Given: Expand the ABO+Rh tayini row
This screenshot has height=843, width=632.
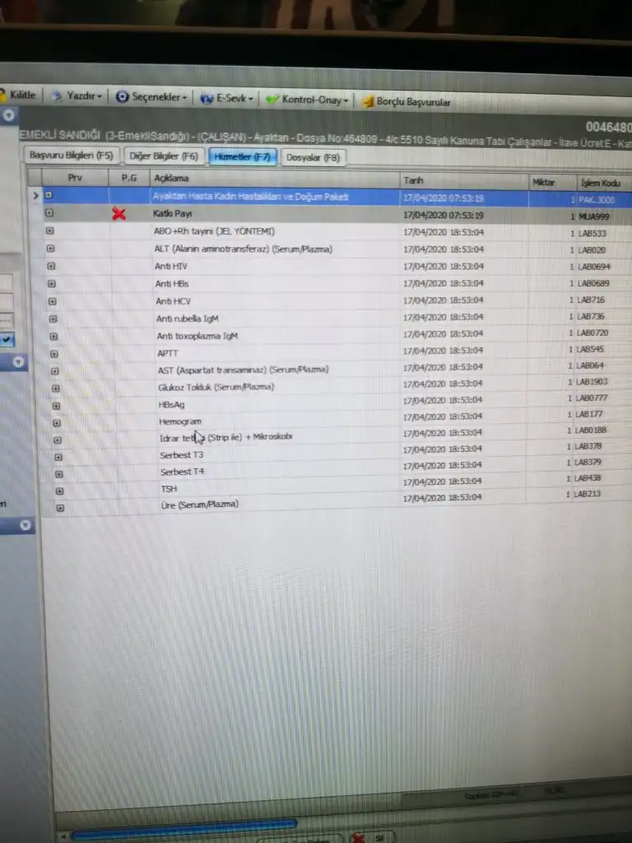Looking at the screenshot, I should (49, 231).
